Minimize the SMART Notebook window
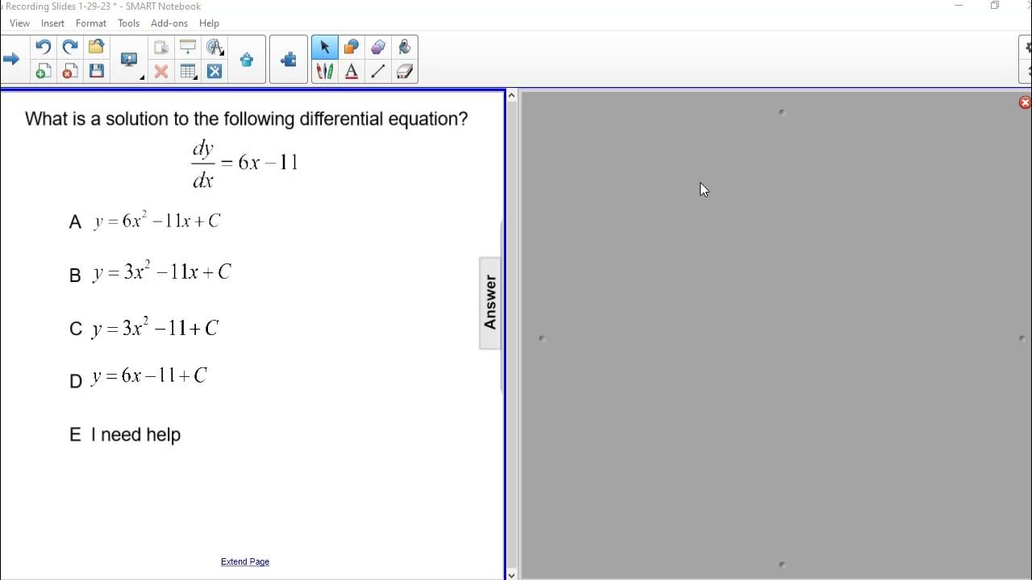The height and width of the screenshot is (580, 1032). coord(959,6)
